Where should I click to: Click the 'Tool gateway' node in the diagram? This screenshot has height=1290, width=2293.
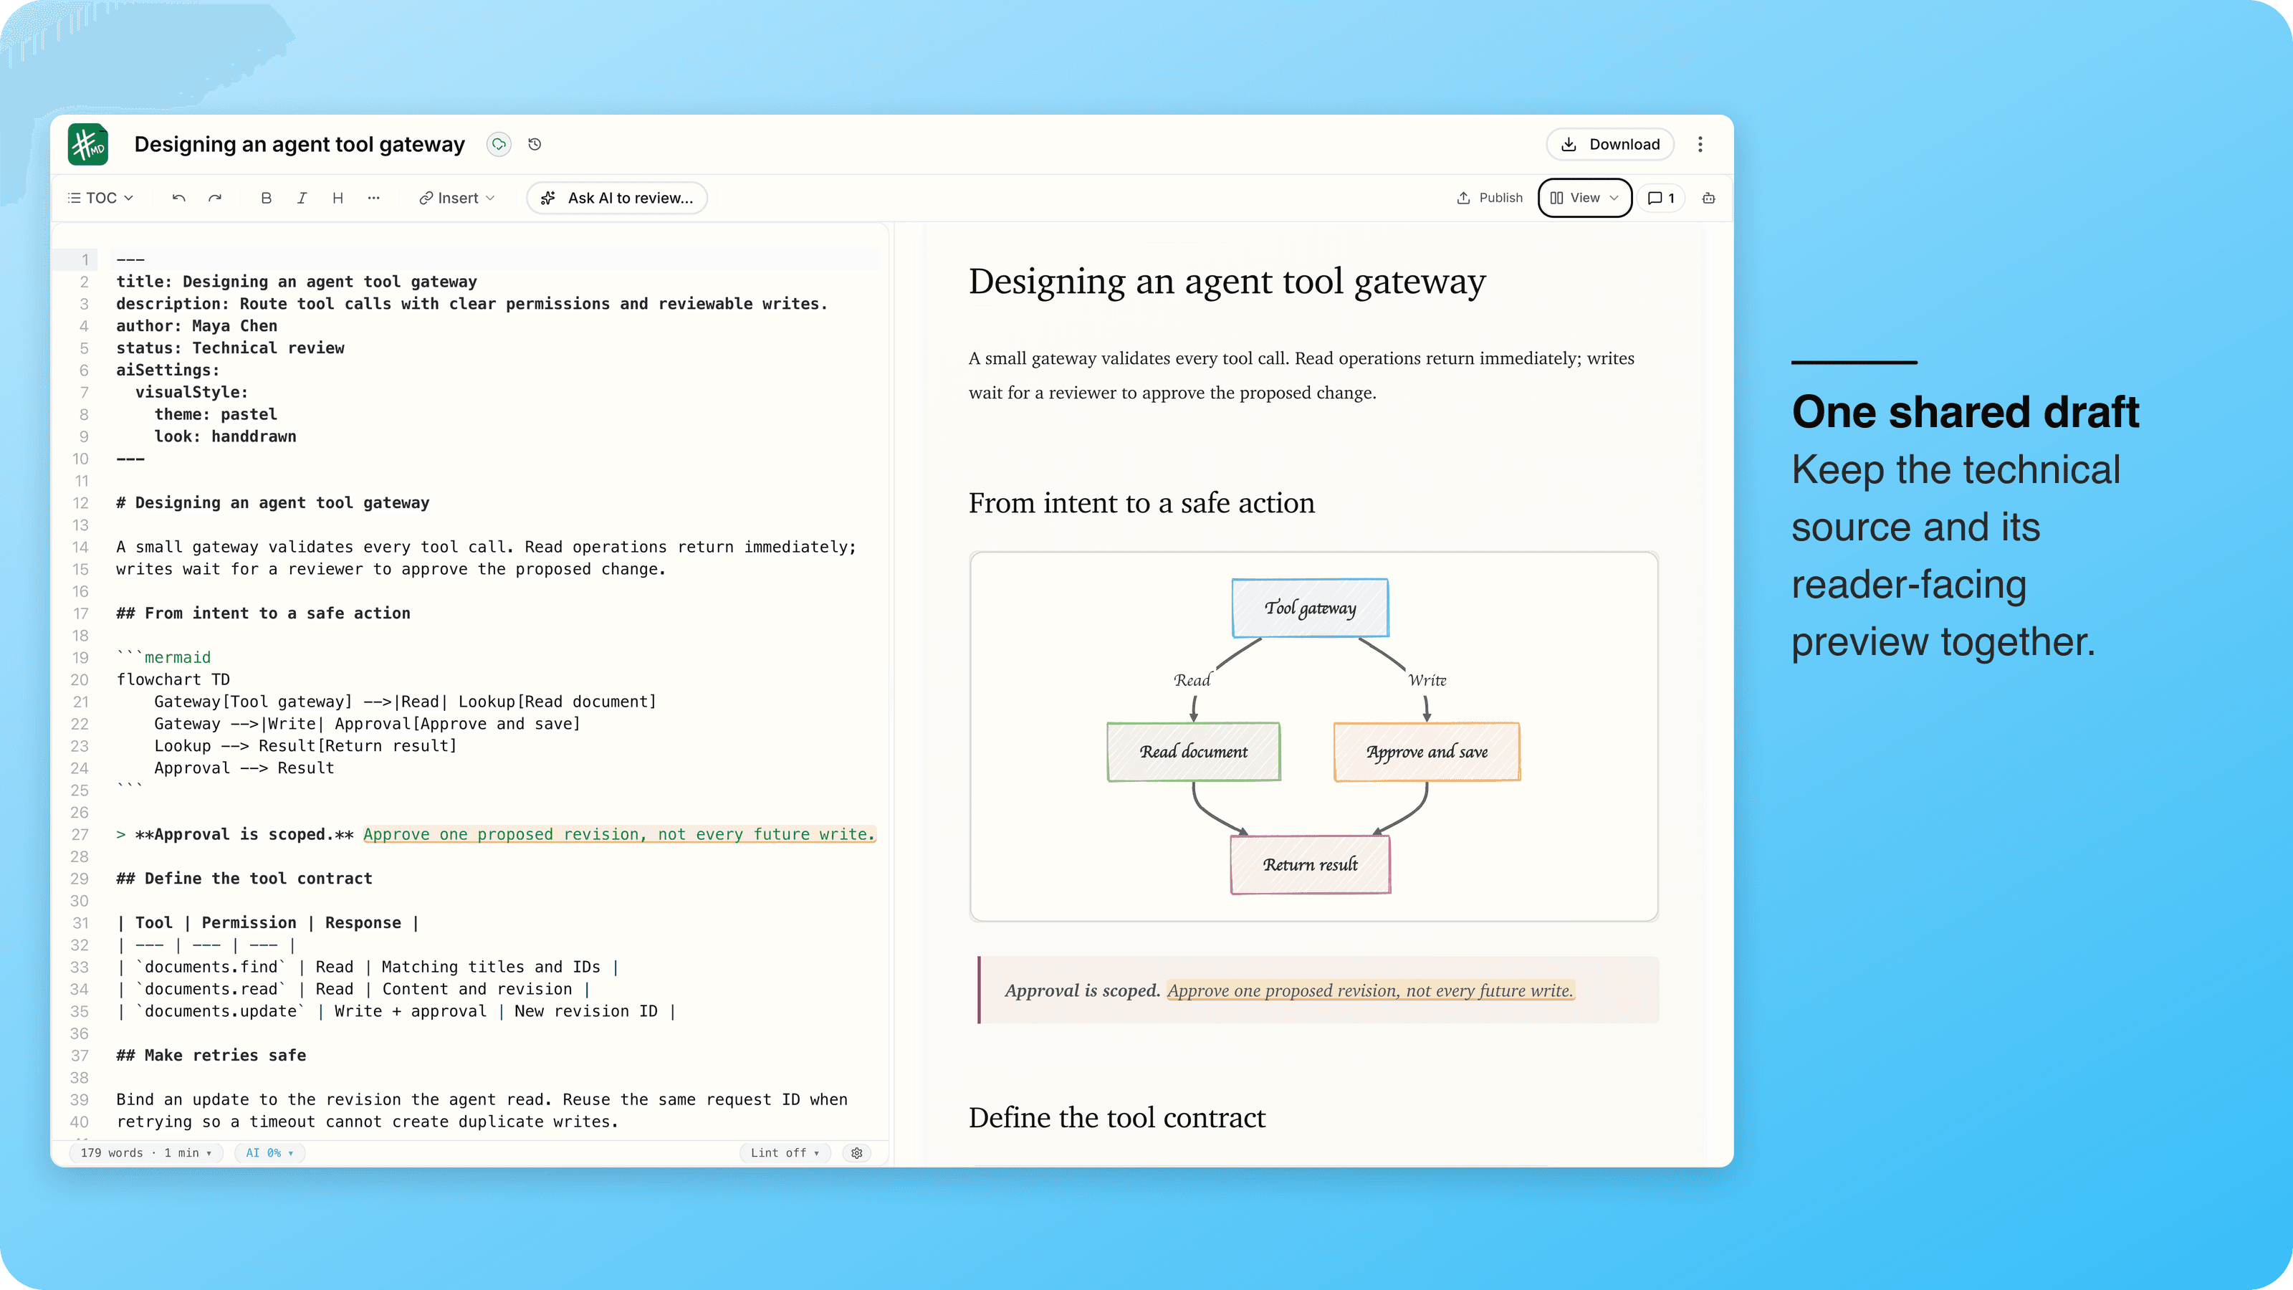tap(1309, 608)
